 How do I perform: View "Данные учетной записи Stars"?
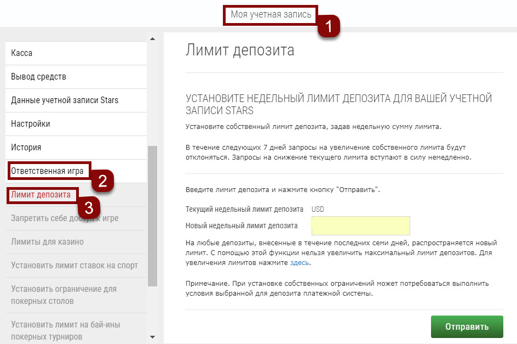coord(64,100)
